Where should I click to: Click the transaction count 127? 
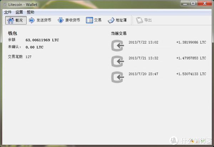click(x=29, y=57)
